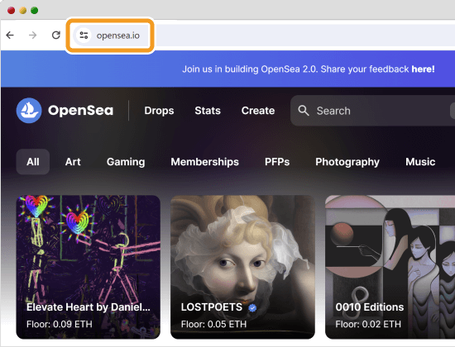This screenshot has width=455, height=347.
Task: Click 'Floor: 0.09 ETH' text
Action: (60, 324)
